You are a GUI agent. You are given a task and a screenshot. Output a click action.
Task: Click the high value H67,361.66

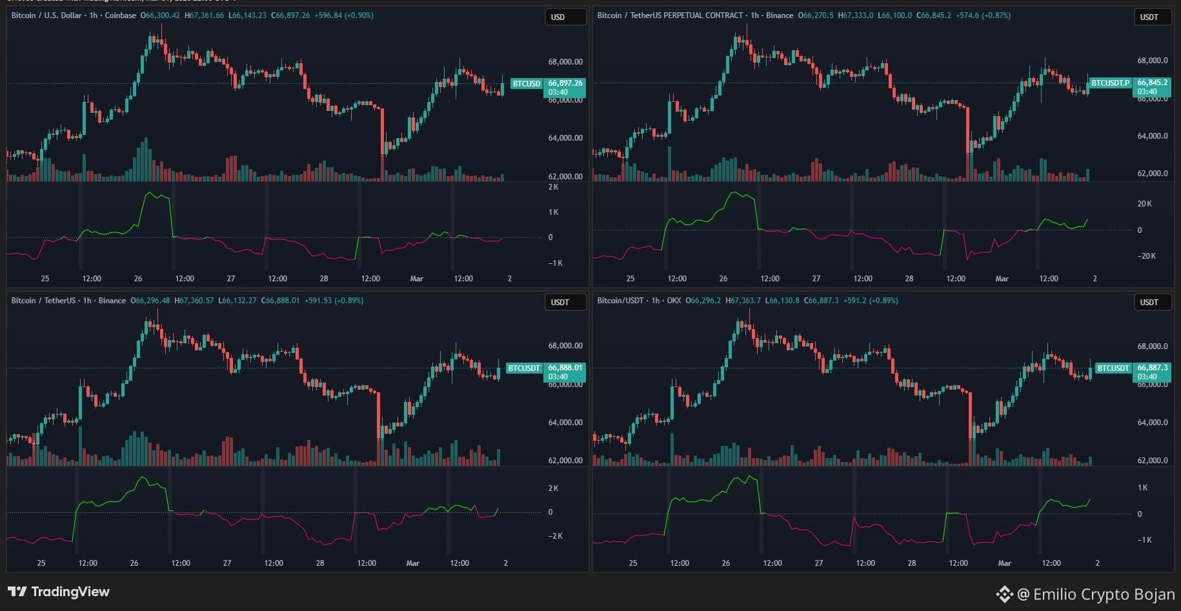[204, 15]
